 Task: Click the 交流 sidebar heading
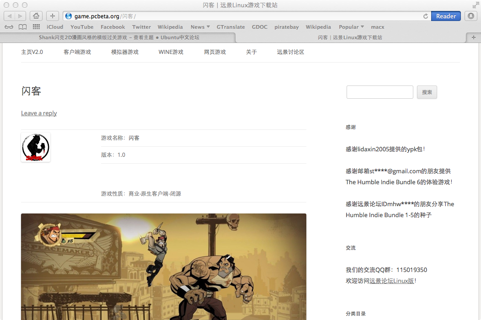pyautogui.click(x=351, y=248)
